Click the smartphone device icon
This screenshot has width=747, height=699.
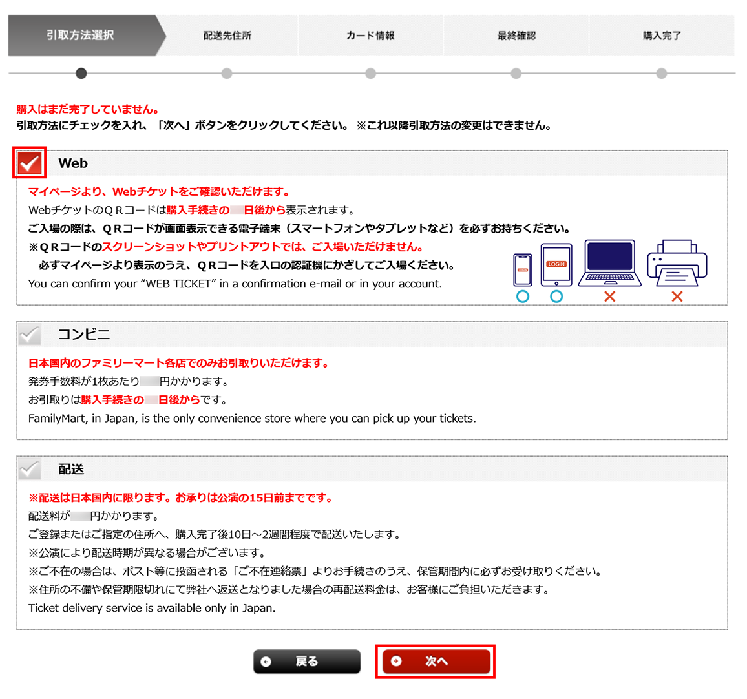coord(523,269)
